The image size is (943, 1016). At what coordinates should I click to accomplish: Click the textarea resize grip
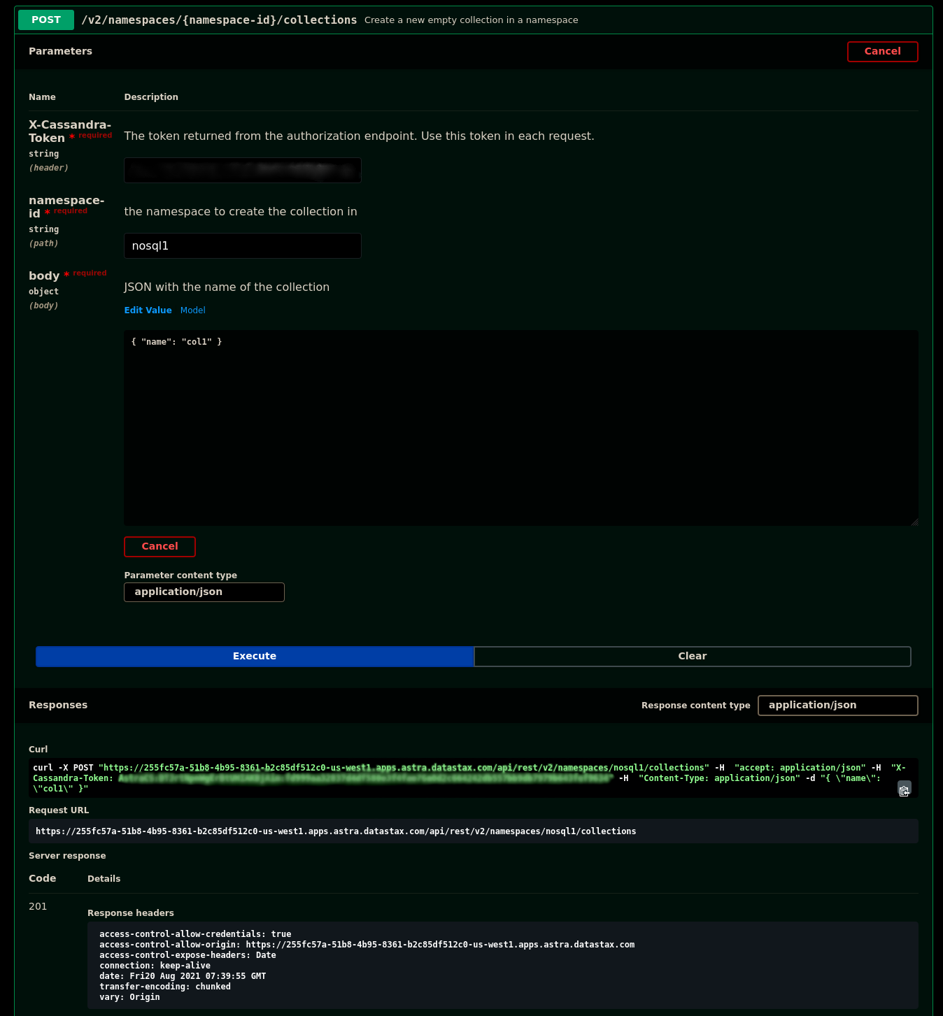click(x=915, y=521)
